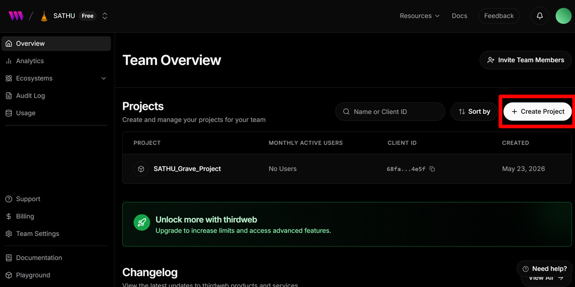Click the Feedback button
575x287 pixels.
pyautogui.click(x=499, y=16)
